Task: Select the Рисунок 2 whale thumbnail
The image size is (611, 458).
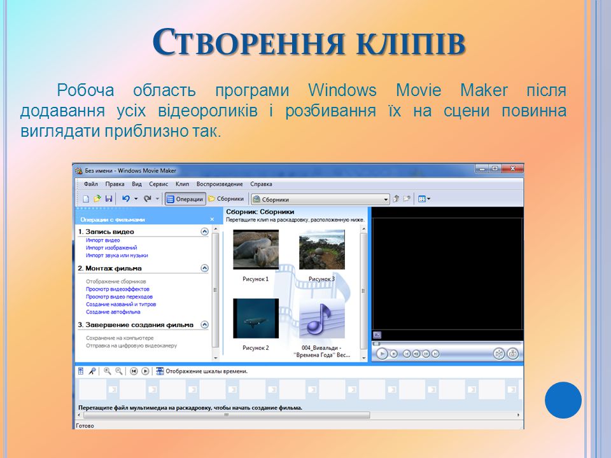Action: coord(256,318)
